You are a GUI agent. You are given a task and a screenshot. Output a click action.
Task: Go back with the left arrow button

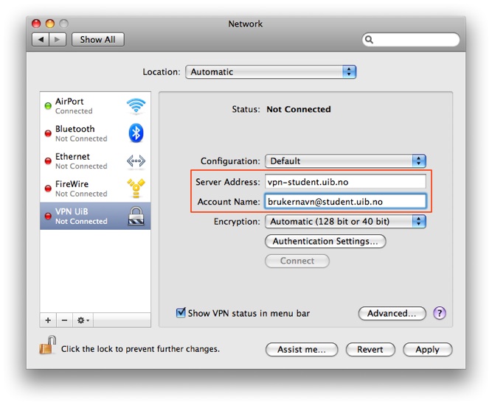click(x=41, y=40)
